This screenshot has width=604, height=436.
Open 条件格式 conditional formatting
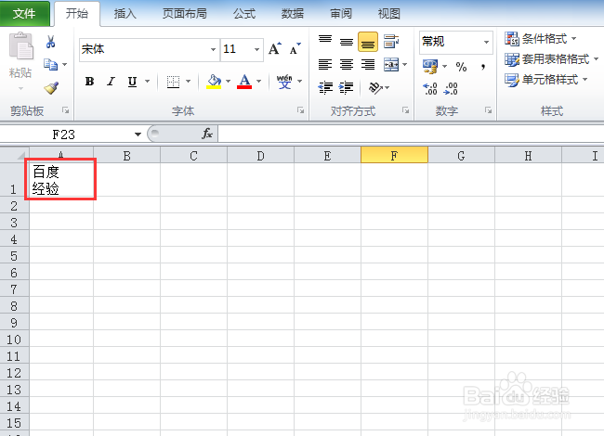[541, 38]
